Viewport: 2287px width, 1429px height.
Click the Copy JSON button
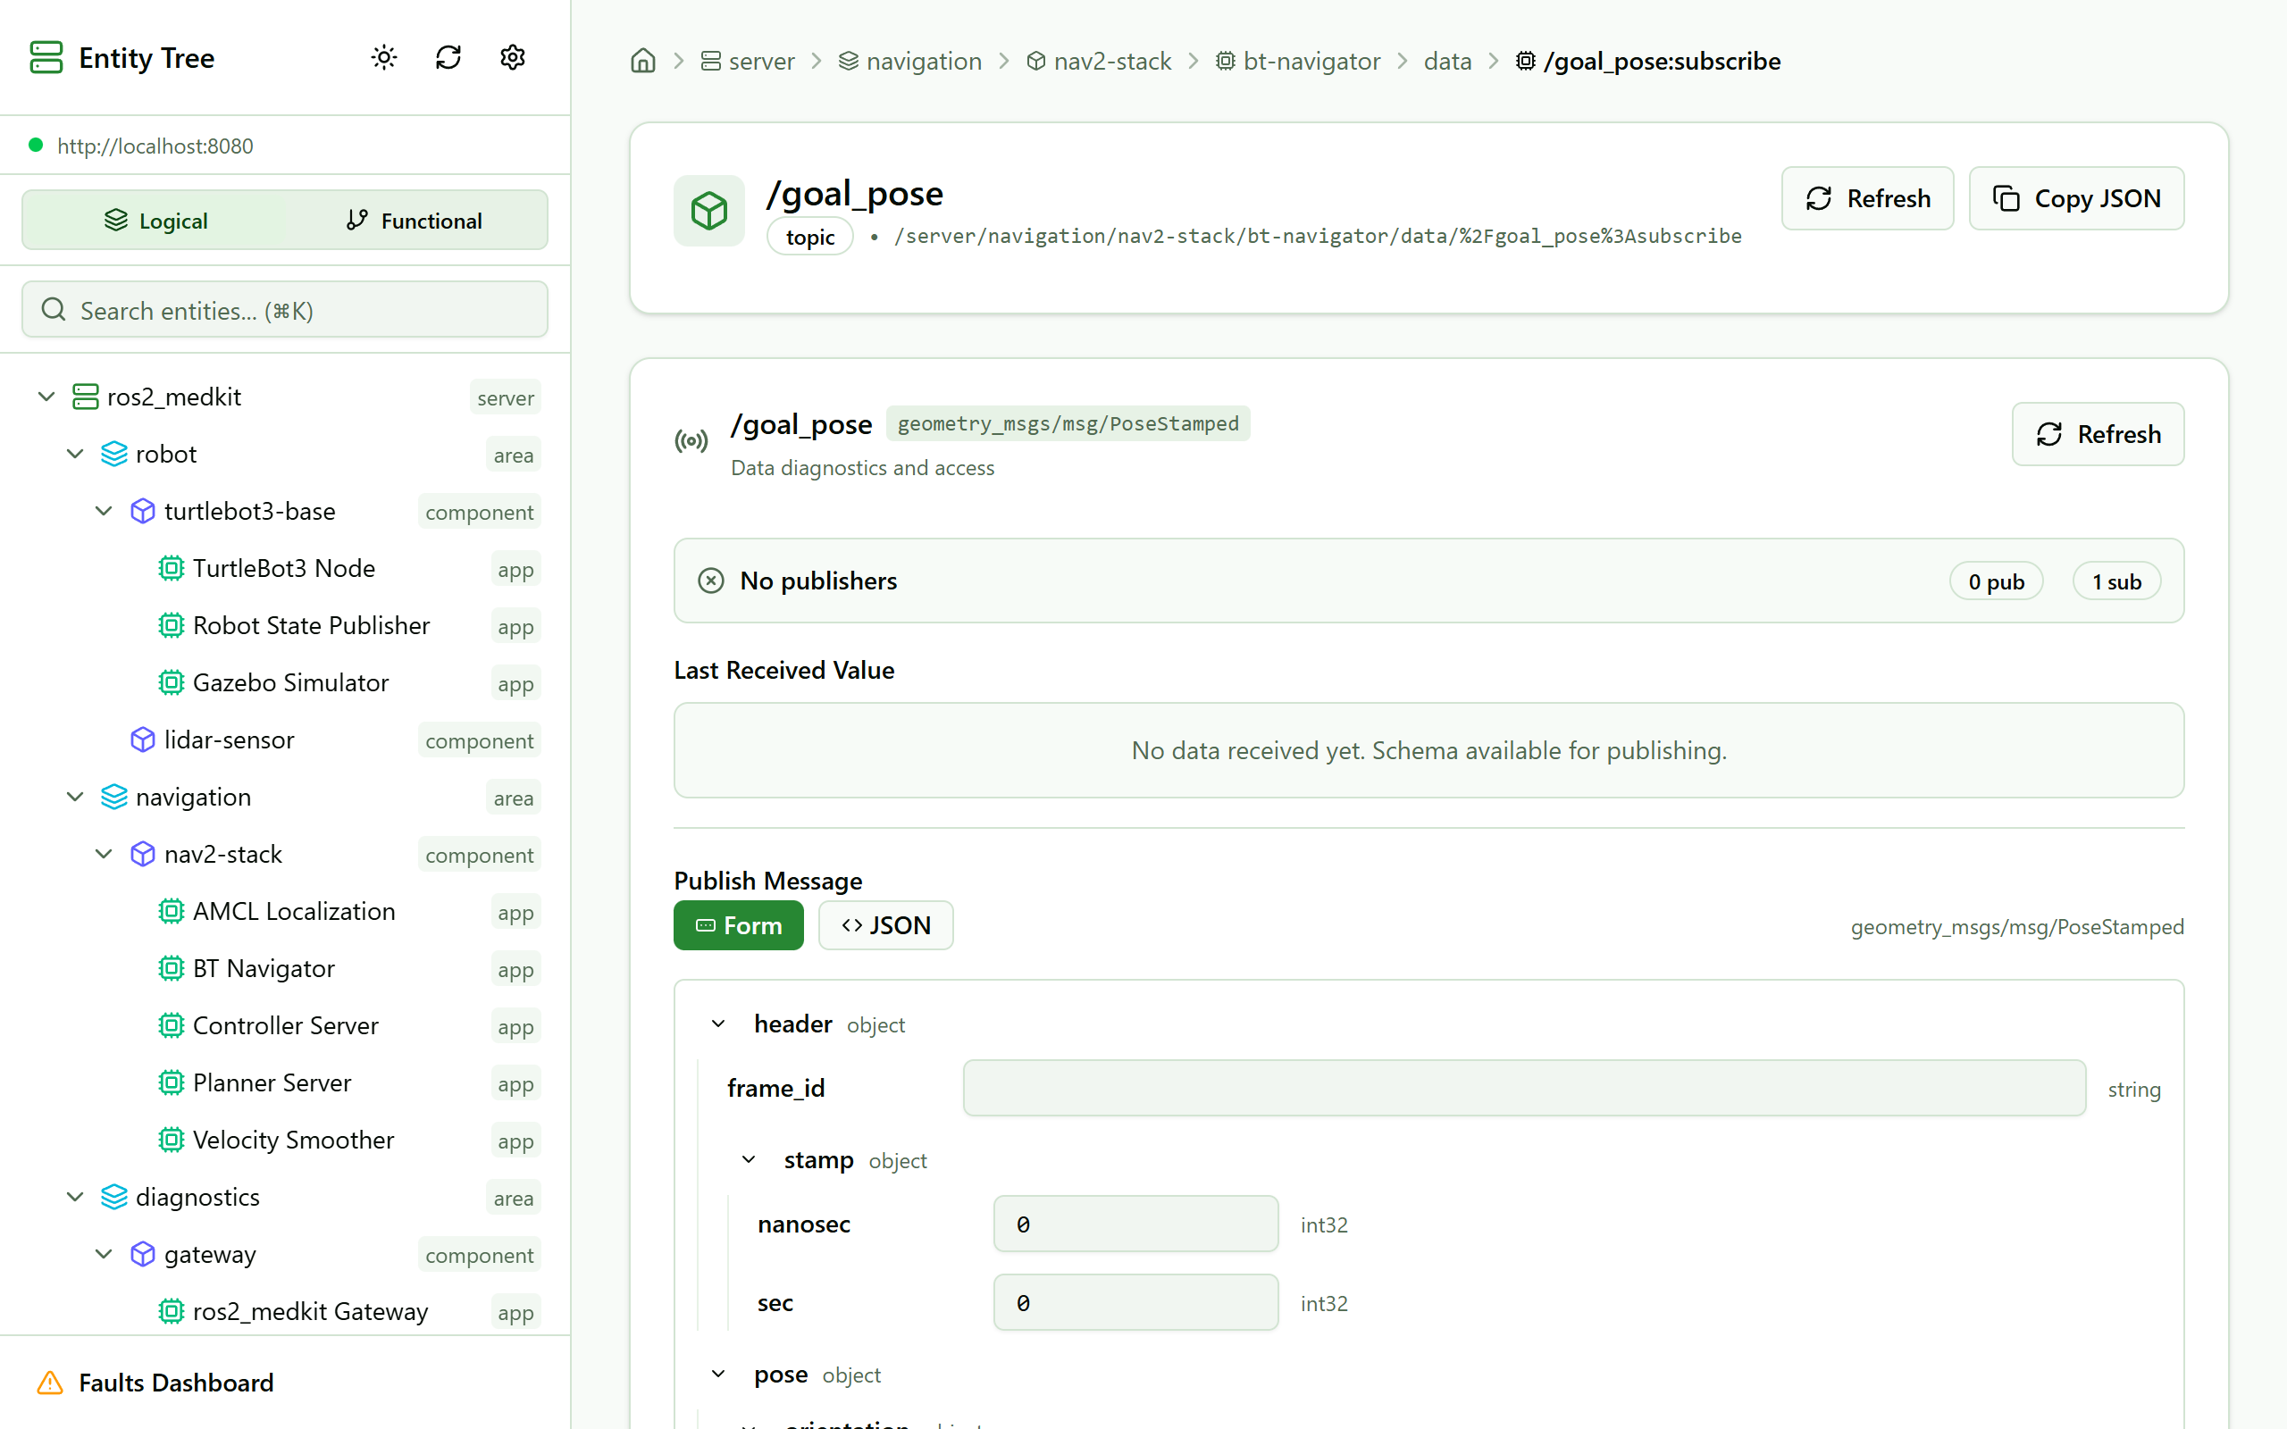point(2076,198)
